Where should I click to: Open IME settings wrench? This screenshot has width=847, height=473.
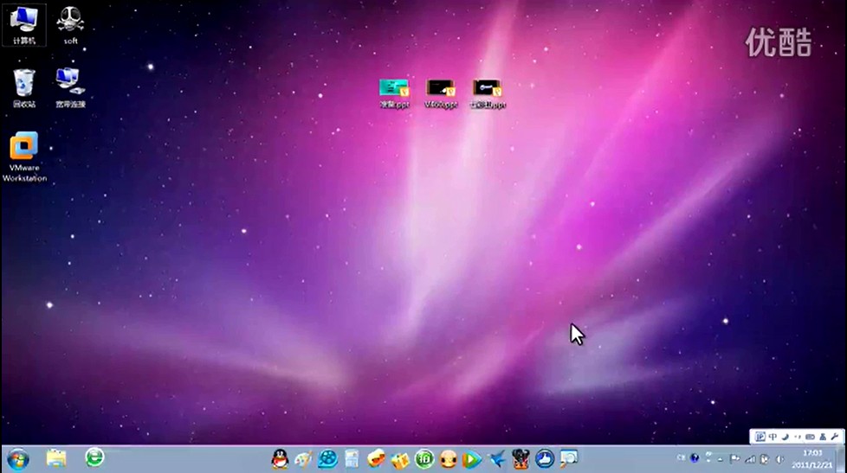835,437
